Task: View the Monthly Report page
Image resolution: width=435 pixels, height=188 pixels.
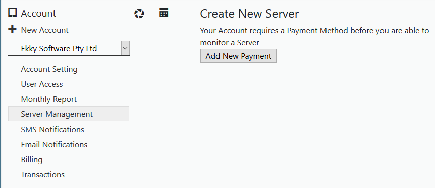Action: click(49, 99)
